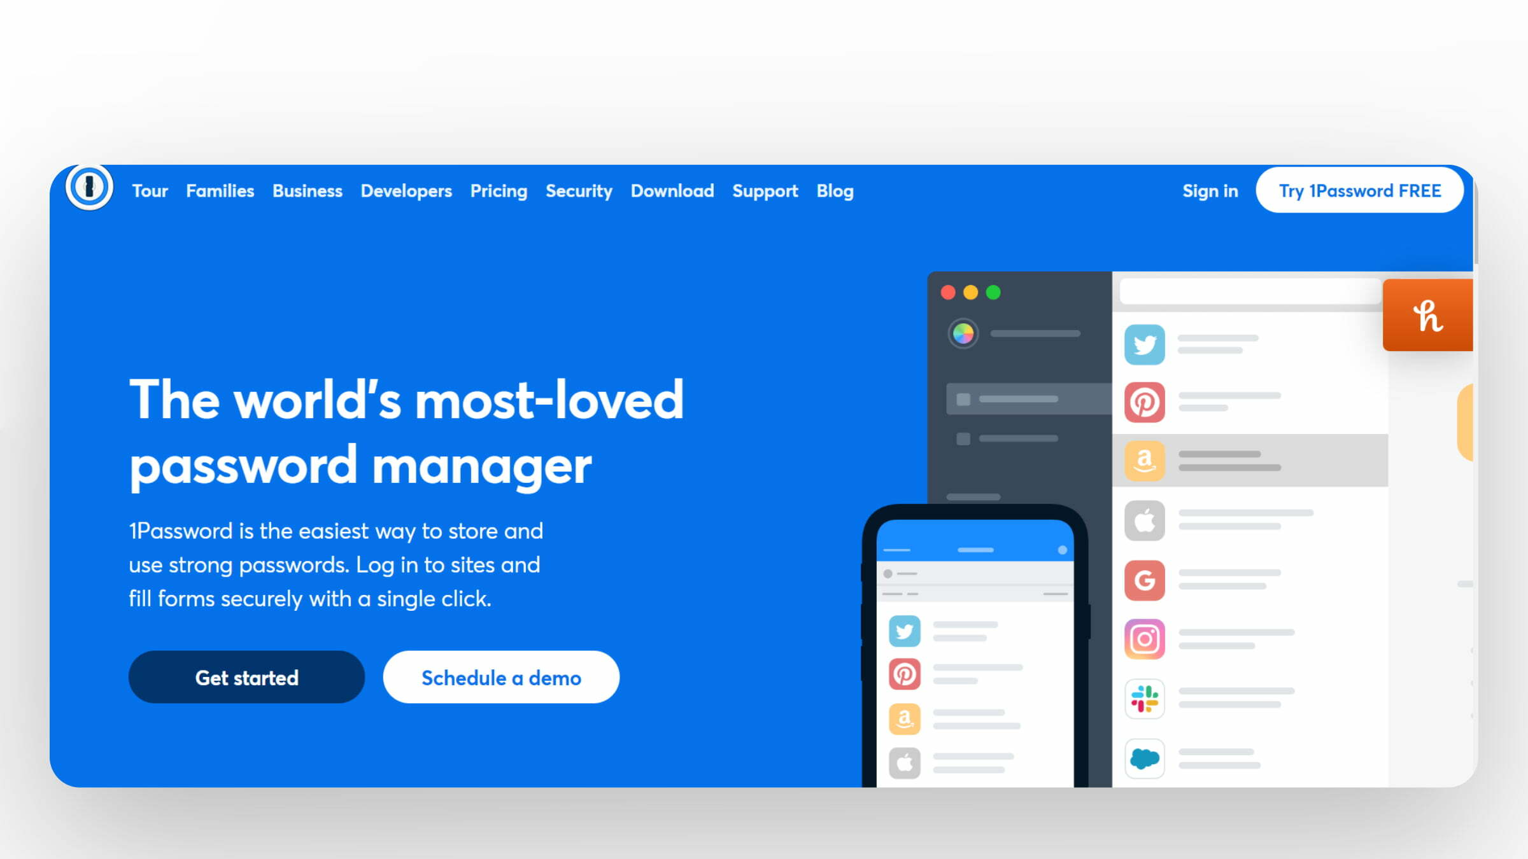The height and width of the screenshot is (859, 1528).
Task: Click the 1Password logo icon
Action: tap(91, 189)
